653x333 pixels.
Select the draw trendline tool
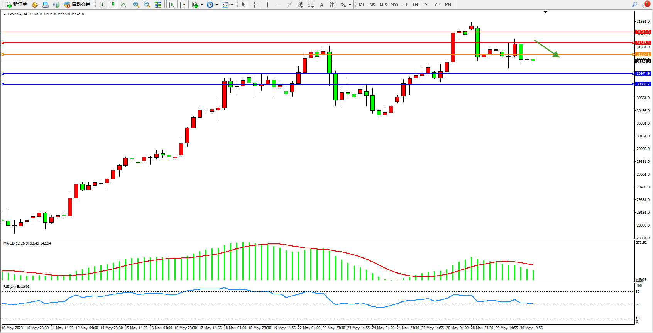(x=289, y=5)
